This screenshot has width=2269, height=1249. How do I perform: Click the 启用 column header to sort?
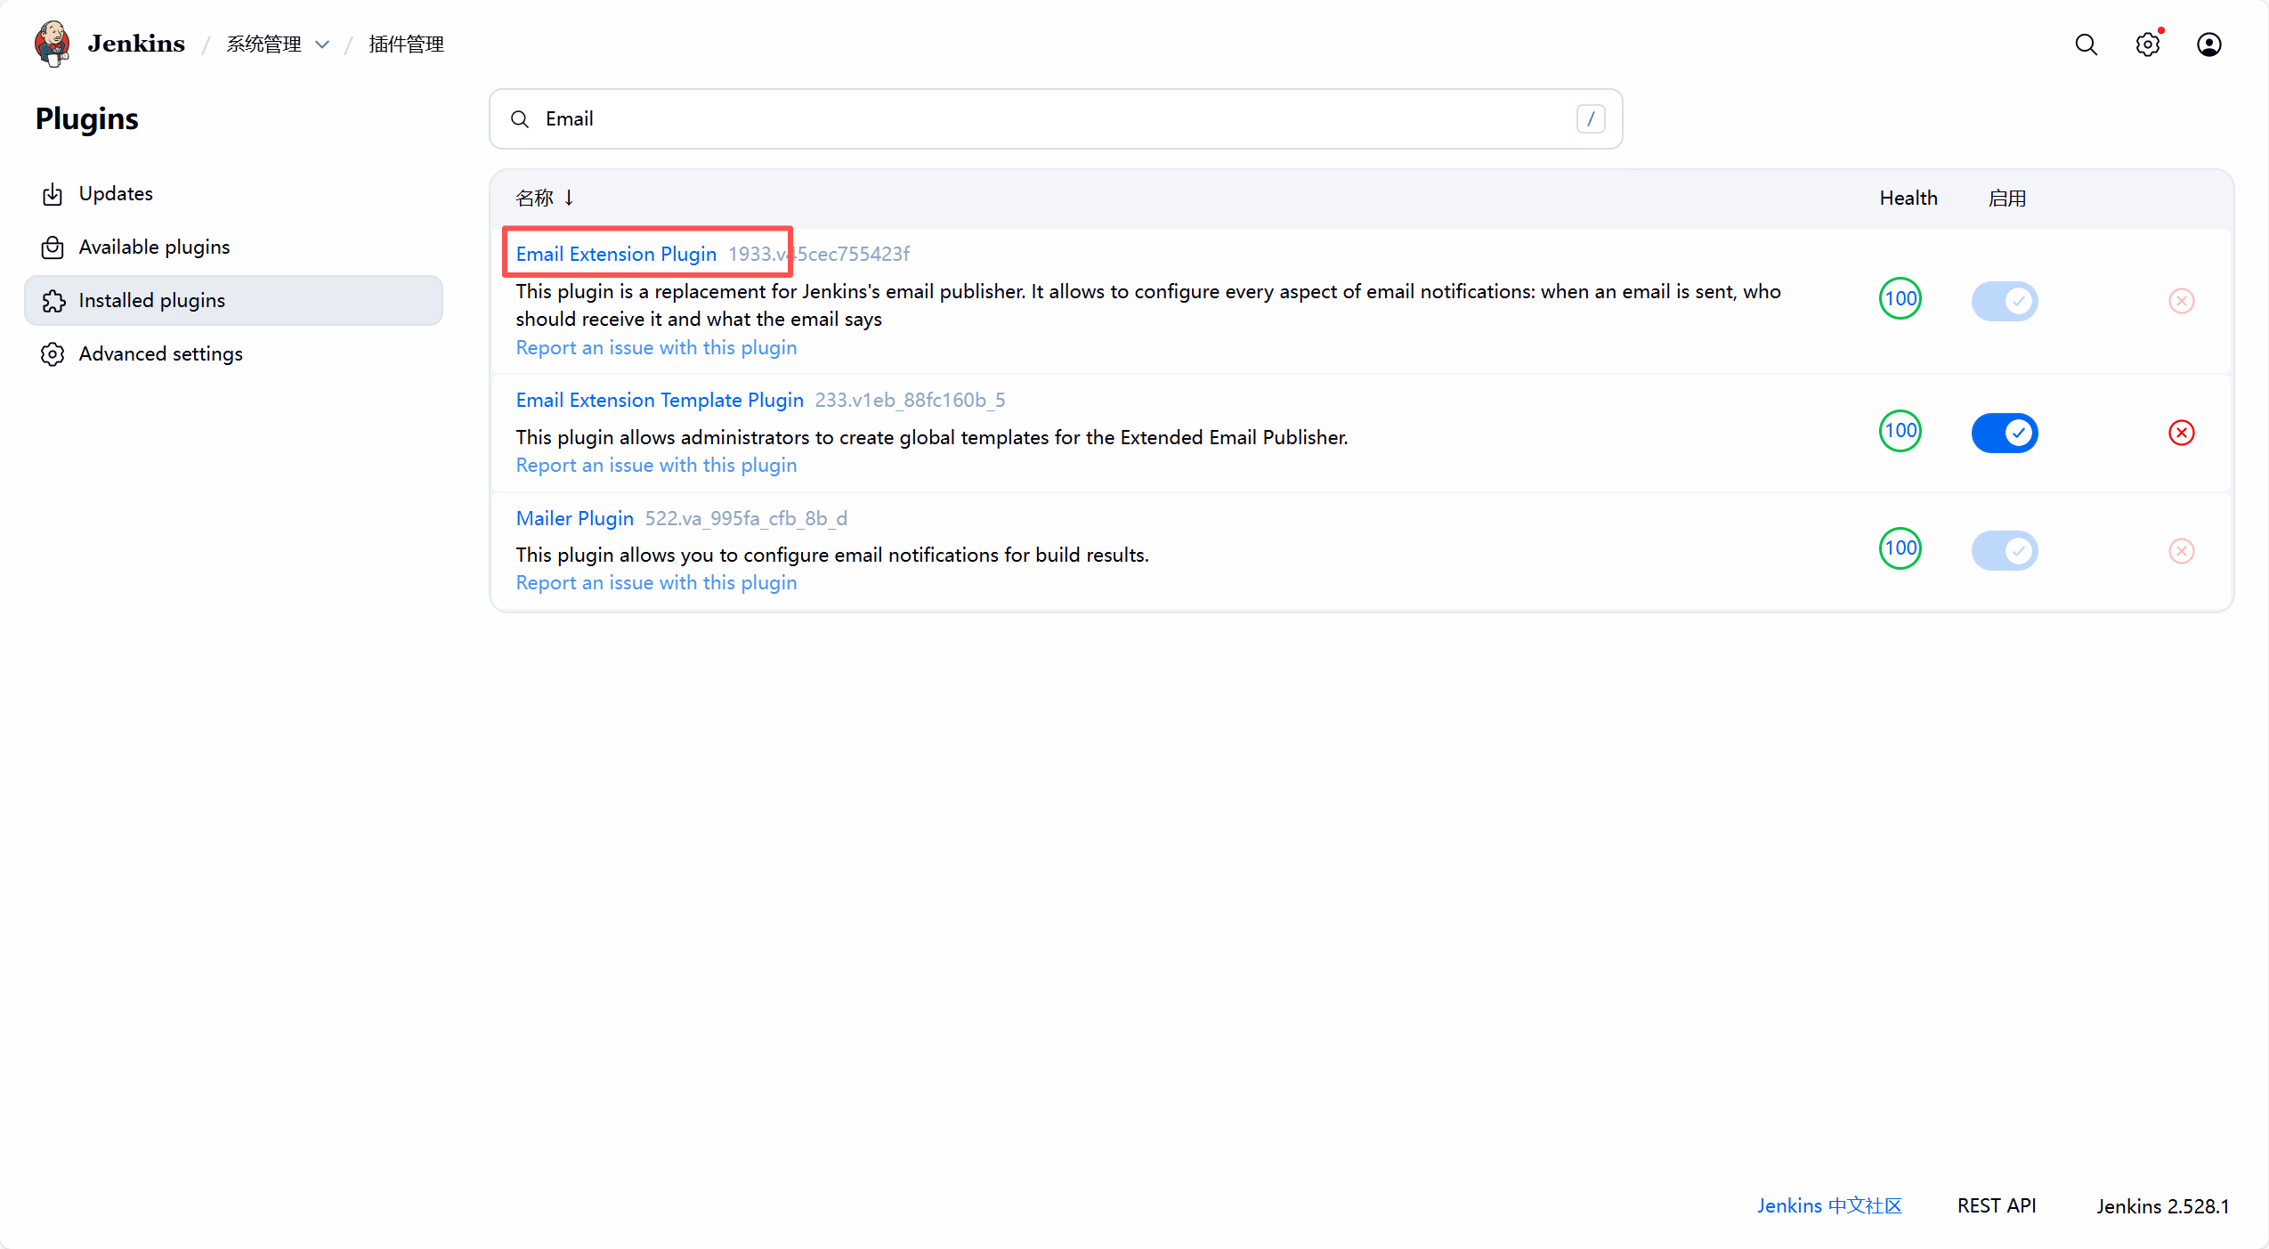(2006, 198)
